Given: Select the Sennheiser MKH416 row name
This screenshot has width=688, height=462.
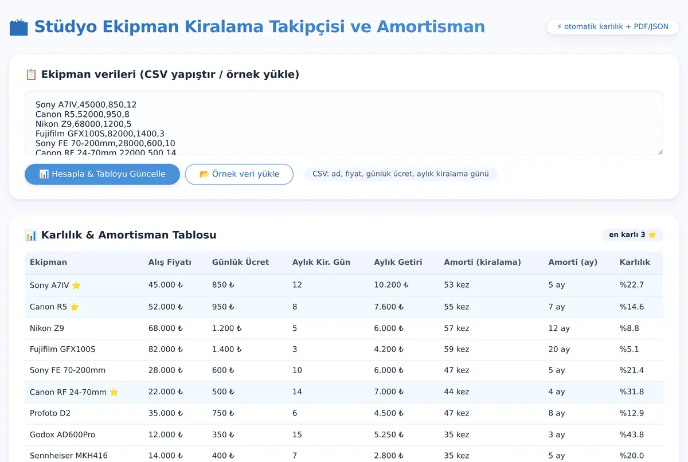Looking at the screenshot, I should coord(69,456).
